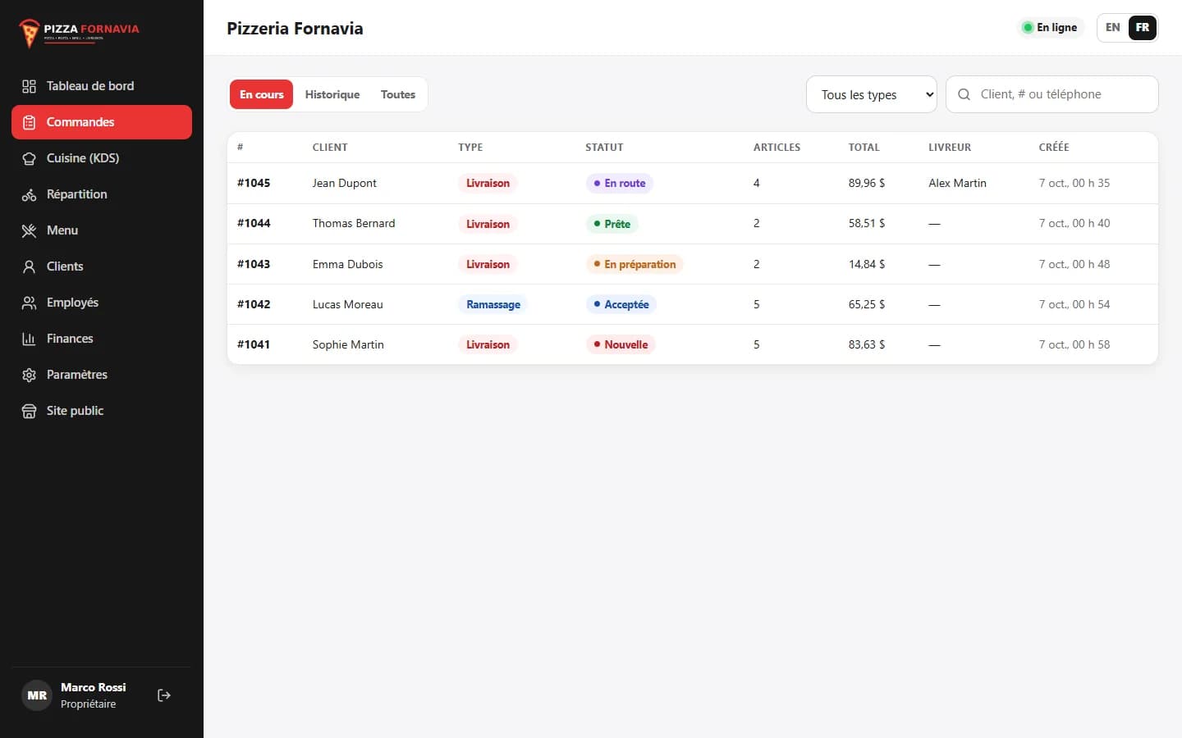Open Cuisine (KDS) chef hat icon
Screen dimensions: 1182x738
pos(29,158)
